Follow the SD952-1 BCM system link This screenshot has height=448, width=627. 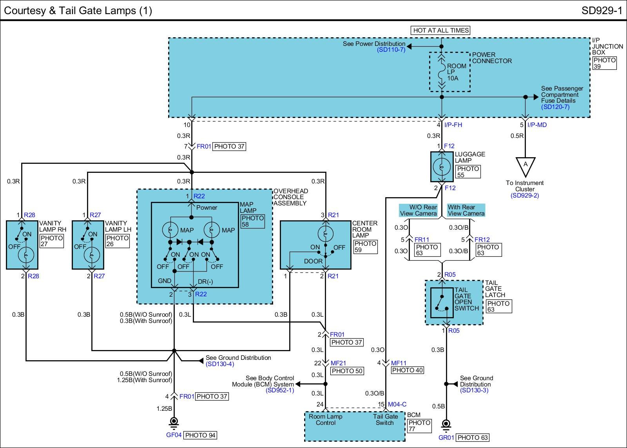280,390
